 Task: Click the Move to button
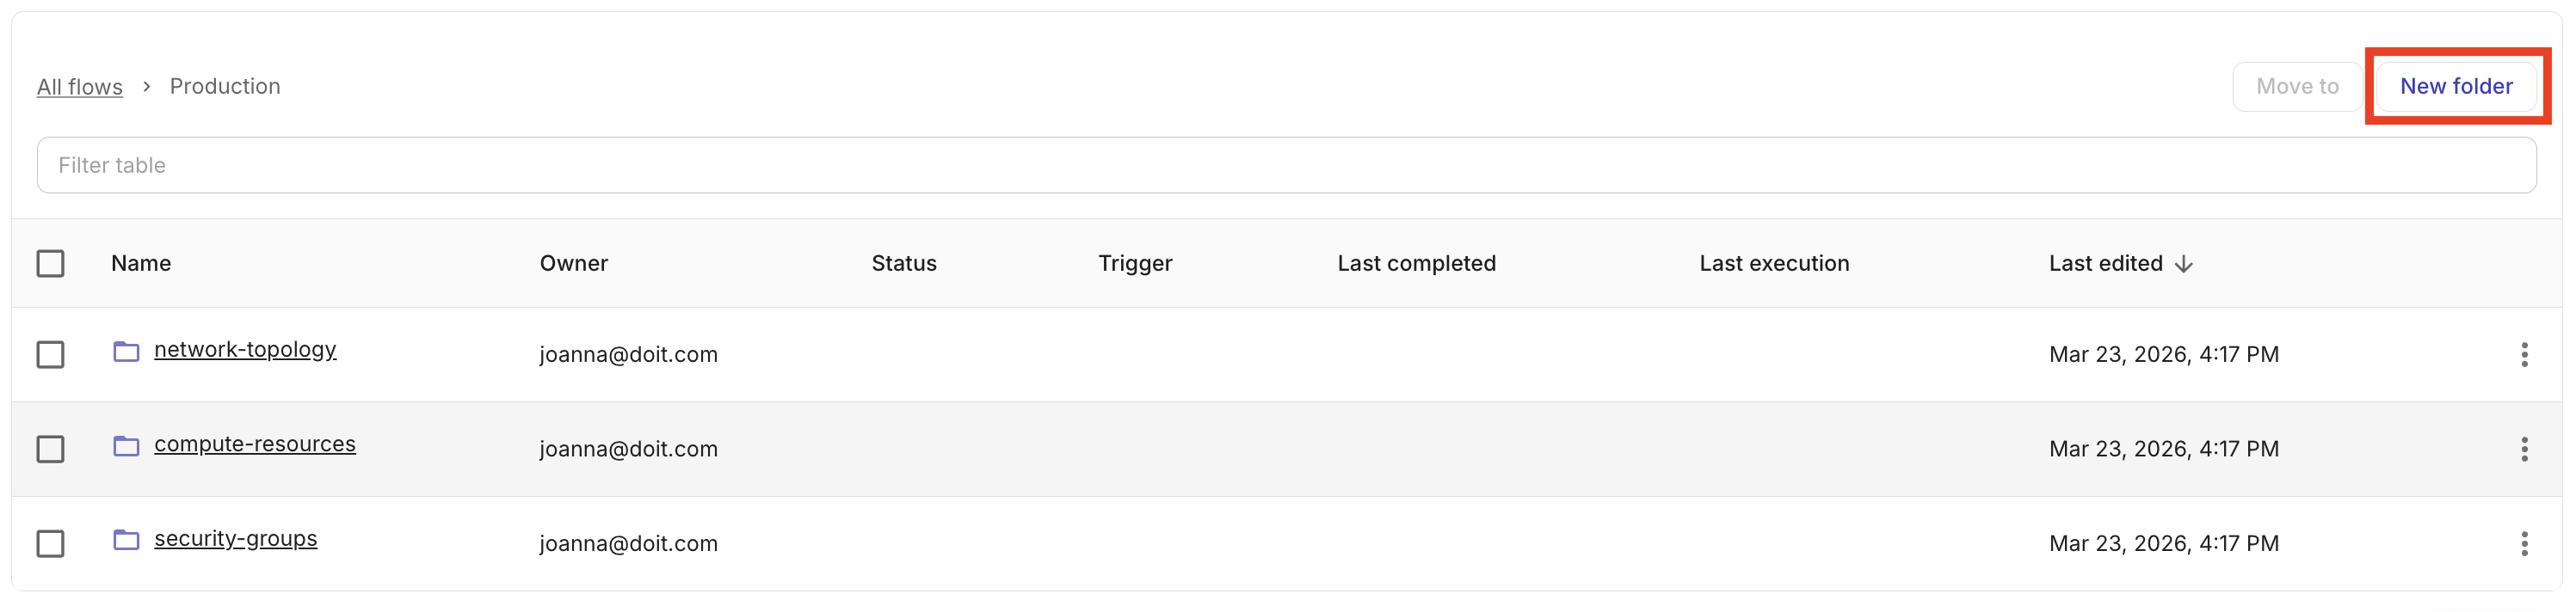click(x=2297, y=87)
